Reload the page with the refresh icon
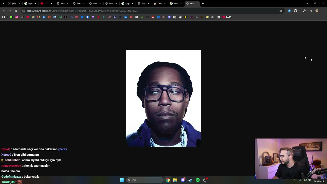 point(16,11)
